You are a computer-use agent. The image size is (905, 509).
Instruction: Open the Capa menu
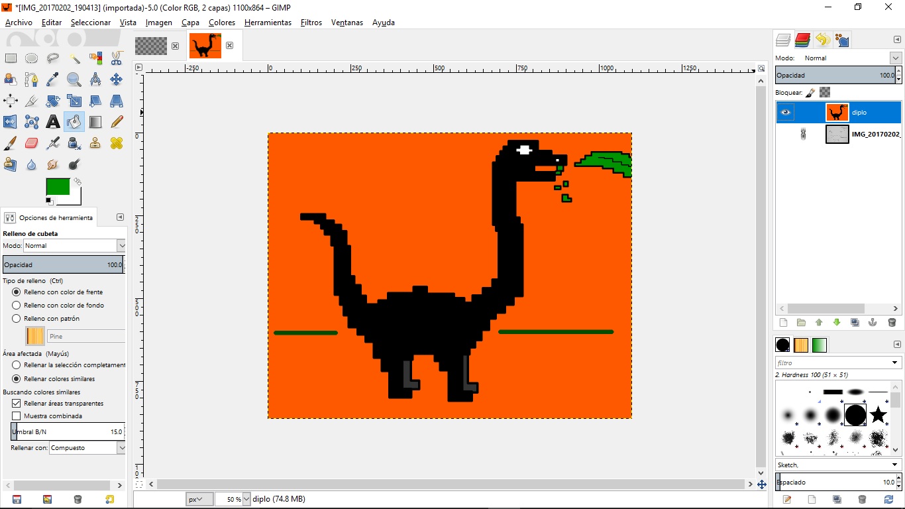[x=190, y=23]
